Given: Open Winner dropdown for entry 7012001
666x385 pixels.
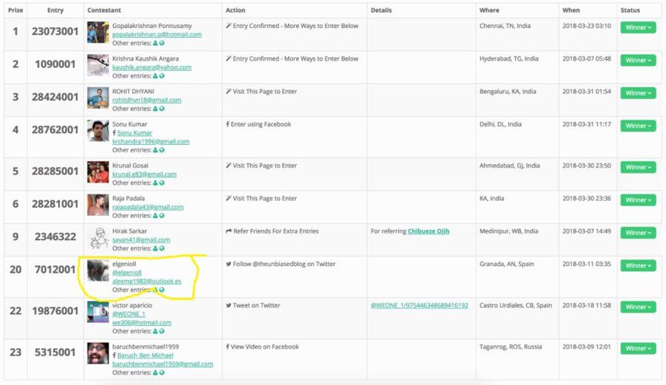Looking at the screenshot, I should pos(638,265).
